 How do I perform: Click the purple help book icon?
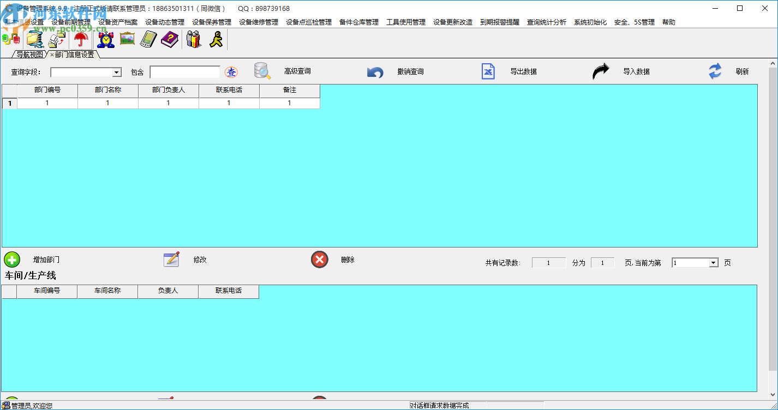tap(170, 39)
